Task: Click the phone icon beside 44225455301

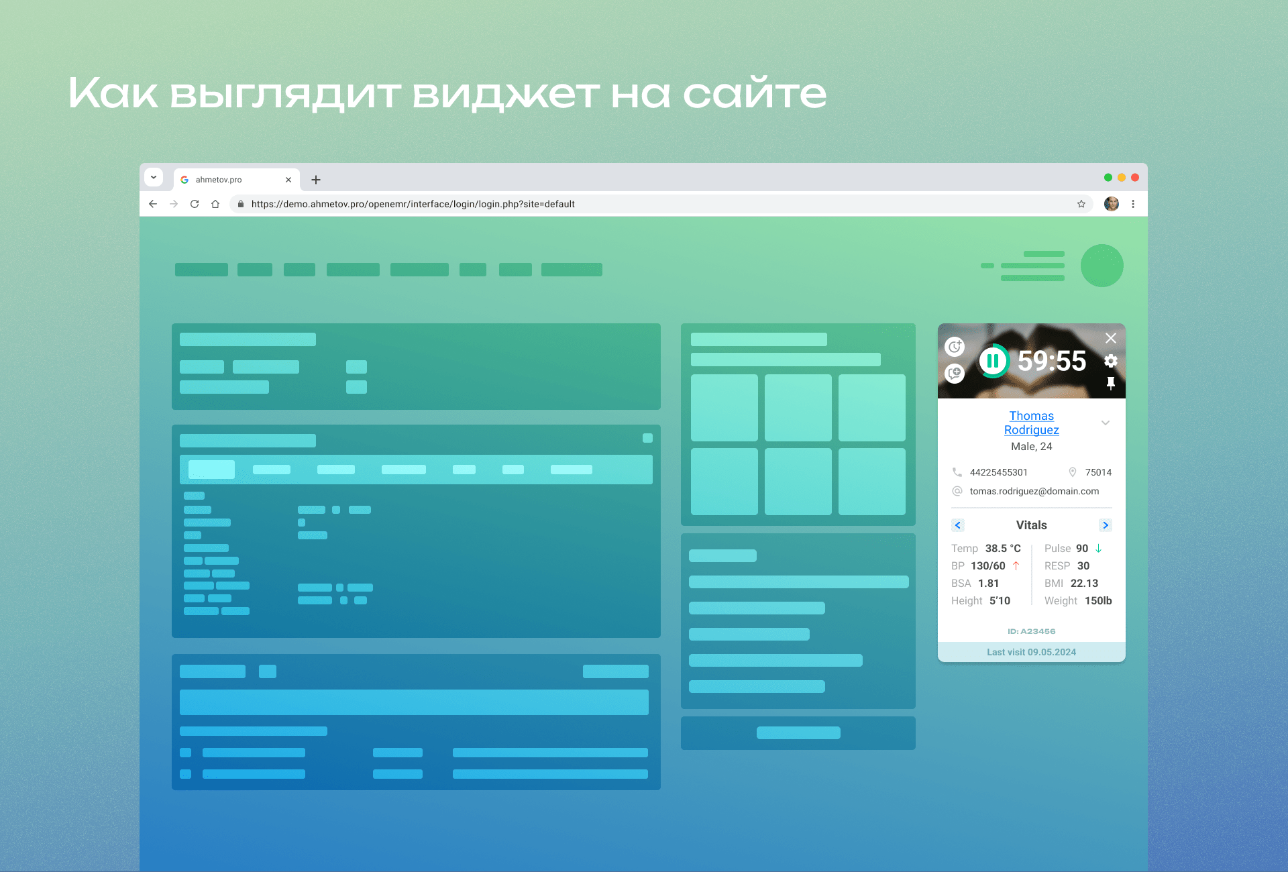Action: (x=957, y=472)
